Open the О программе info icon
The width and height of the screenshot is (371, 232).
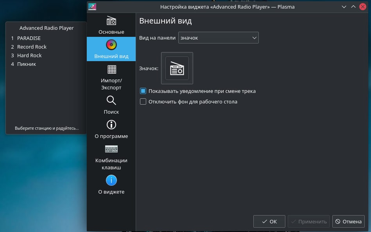click(x=111, y=125)
